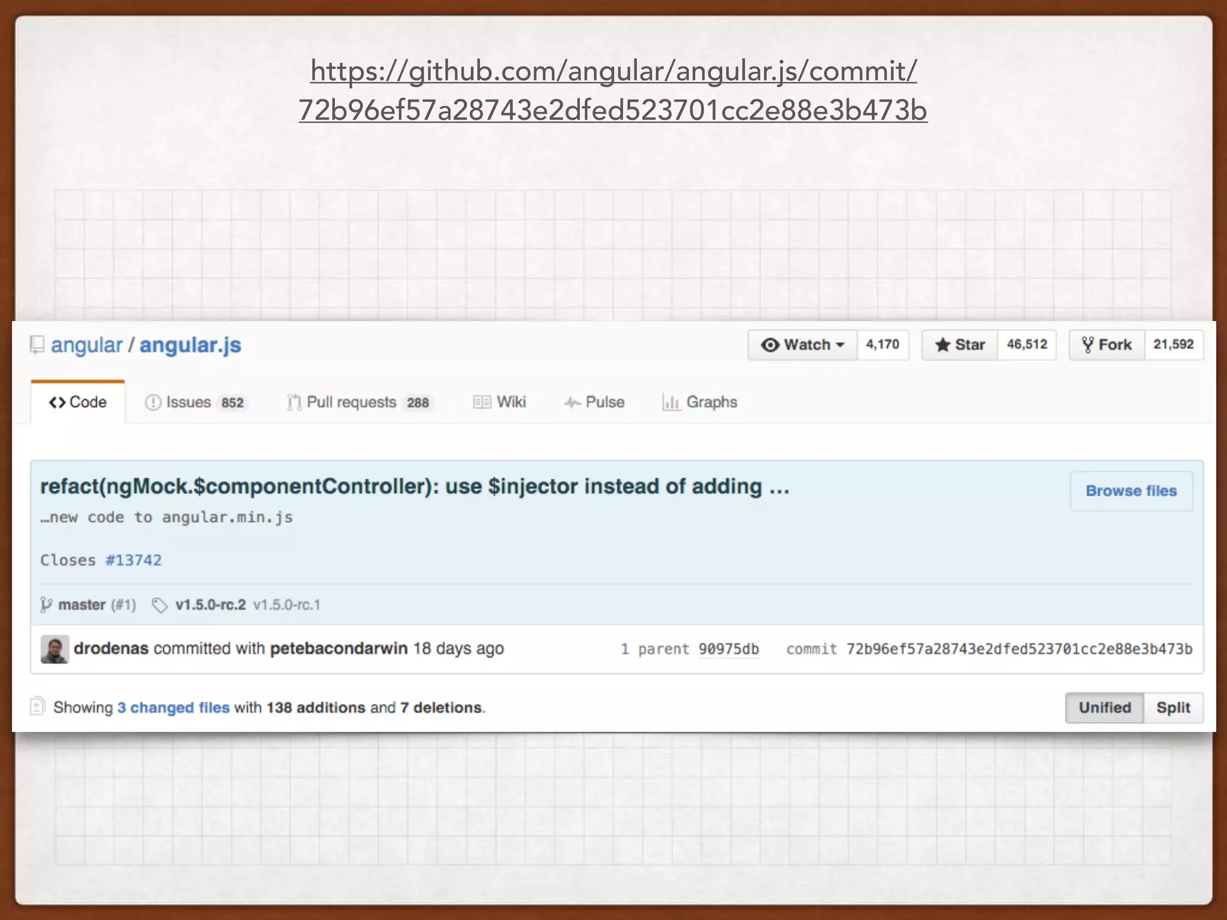Switch the diff view to Unified
The width and height of the screenshot is (1227, 920).
(1105, 707)
